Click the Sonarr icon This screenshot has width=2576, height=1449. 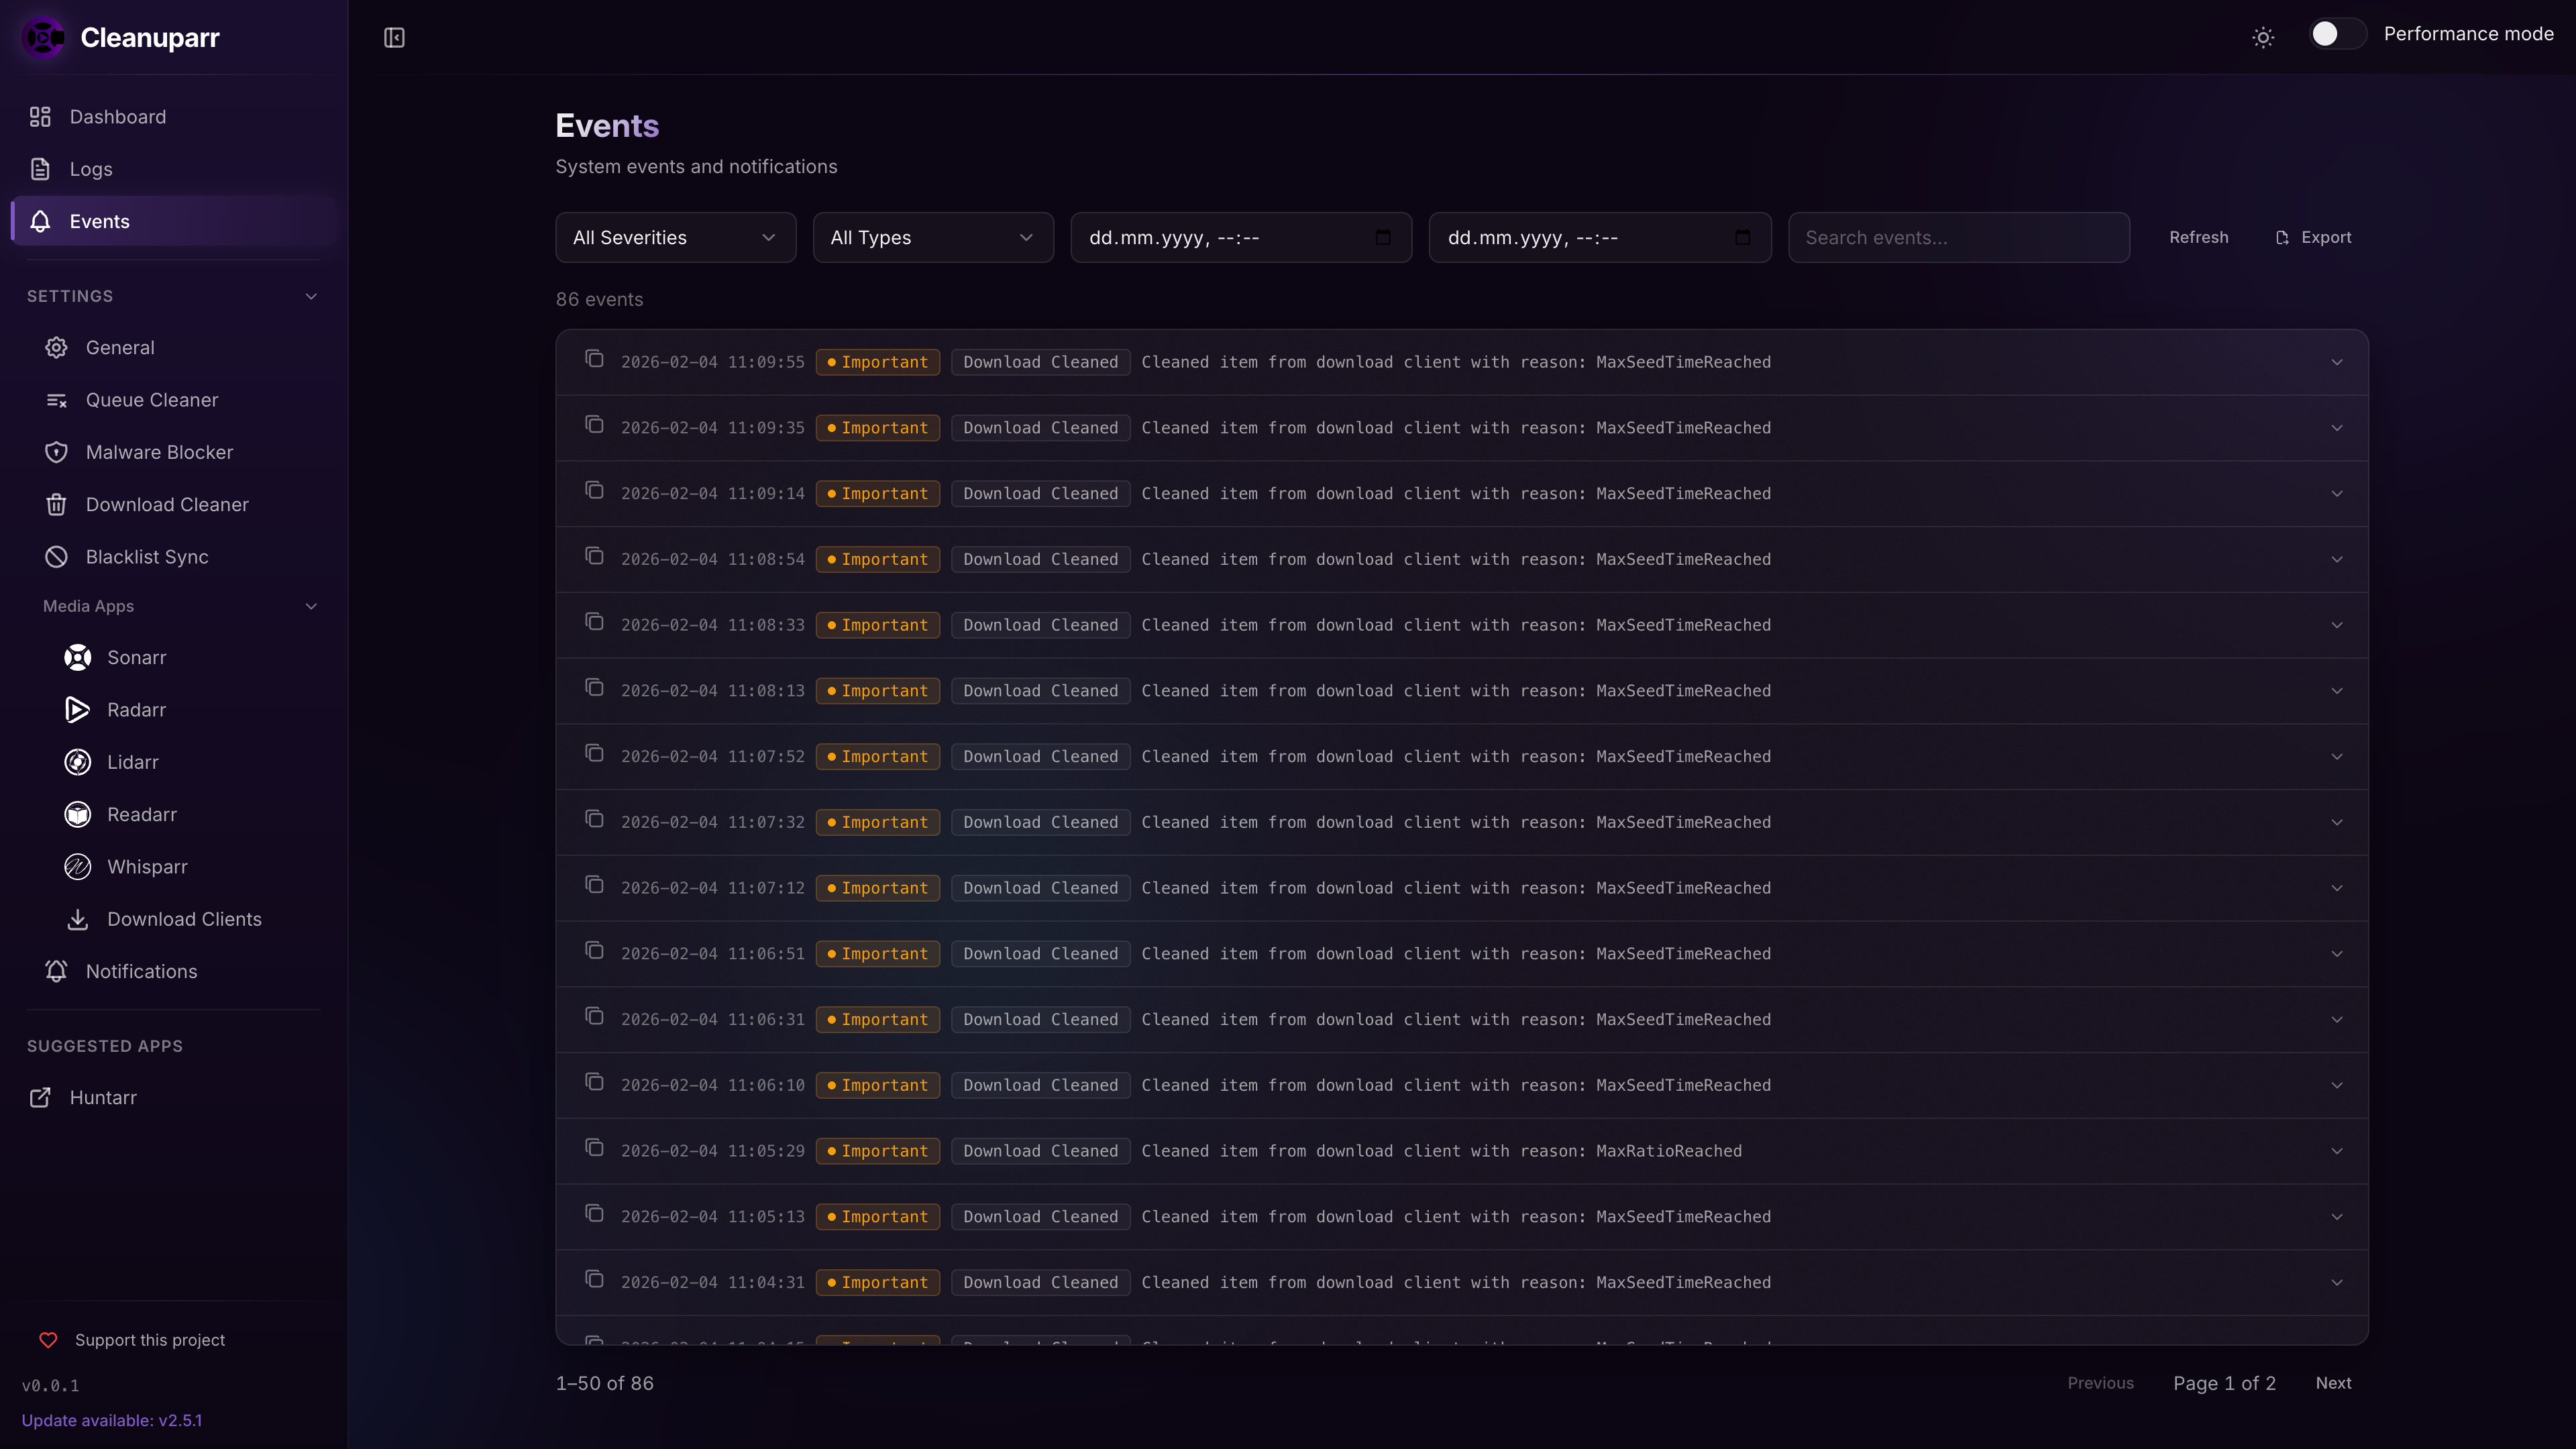77,657
